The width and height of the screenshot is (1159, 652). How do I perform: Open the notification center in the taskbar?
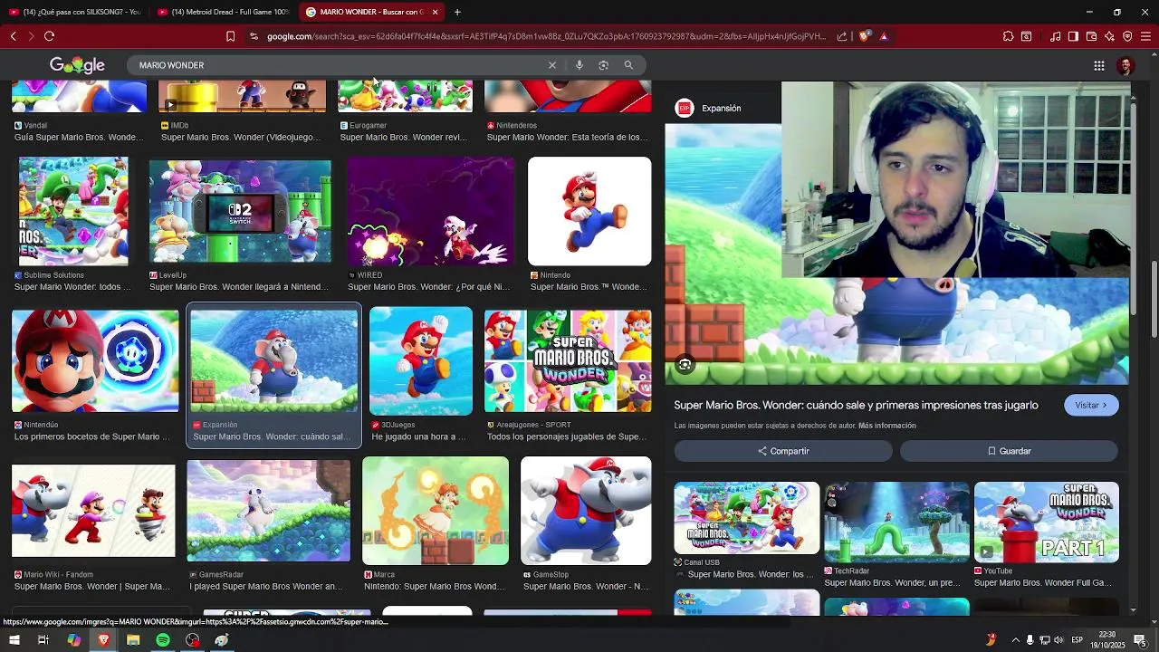[1140, 640]
